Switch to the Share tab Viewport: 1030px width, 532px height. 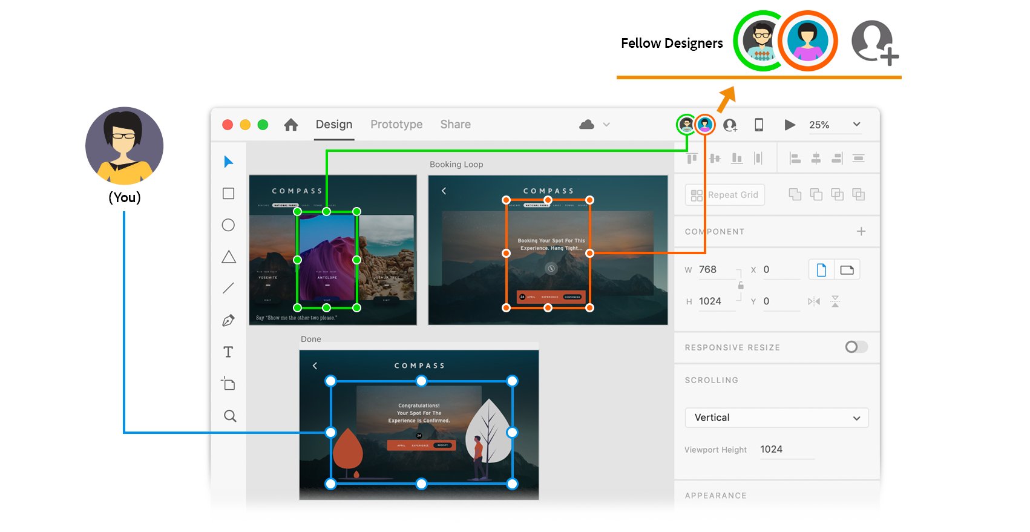(455, 124)
